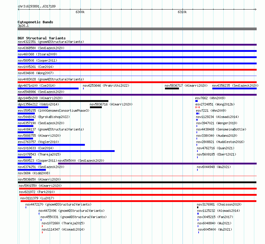Image resolution: width=265 pixels, height=244 pixels.
Task: Select nsv3045215 (Fan2017) label
Action: pos(215,217)
